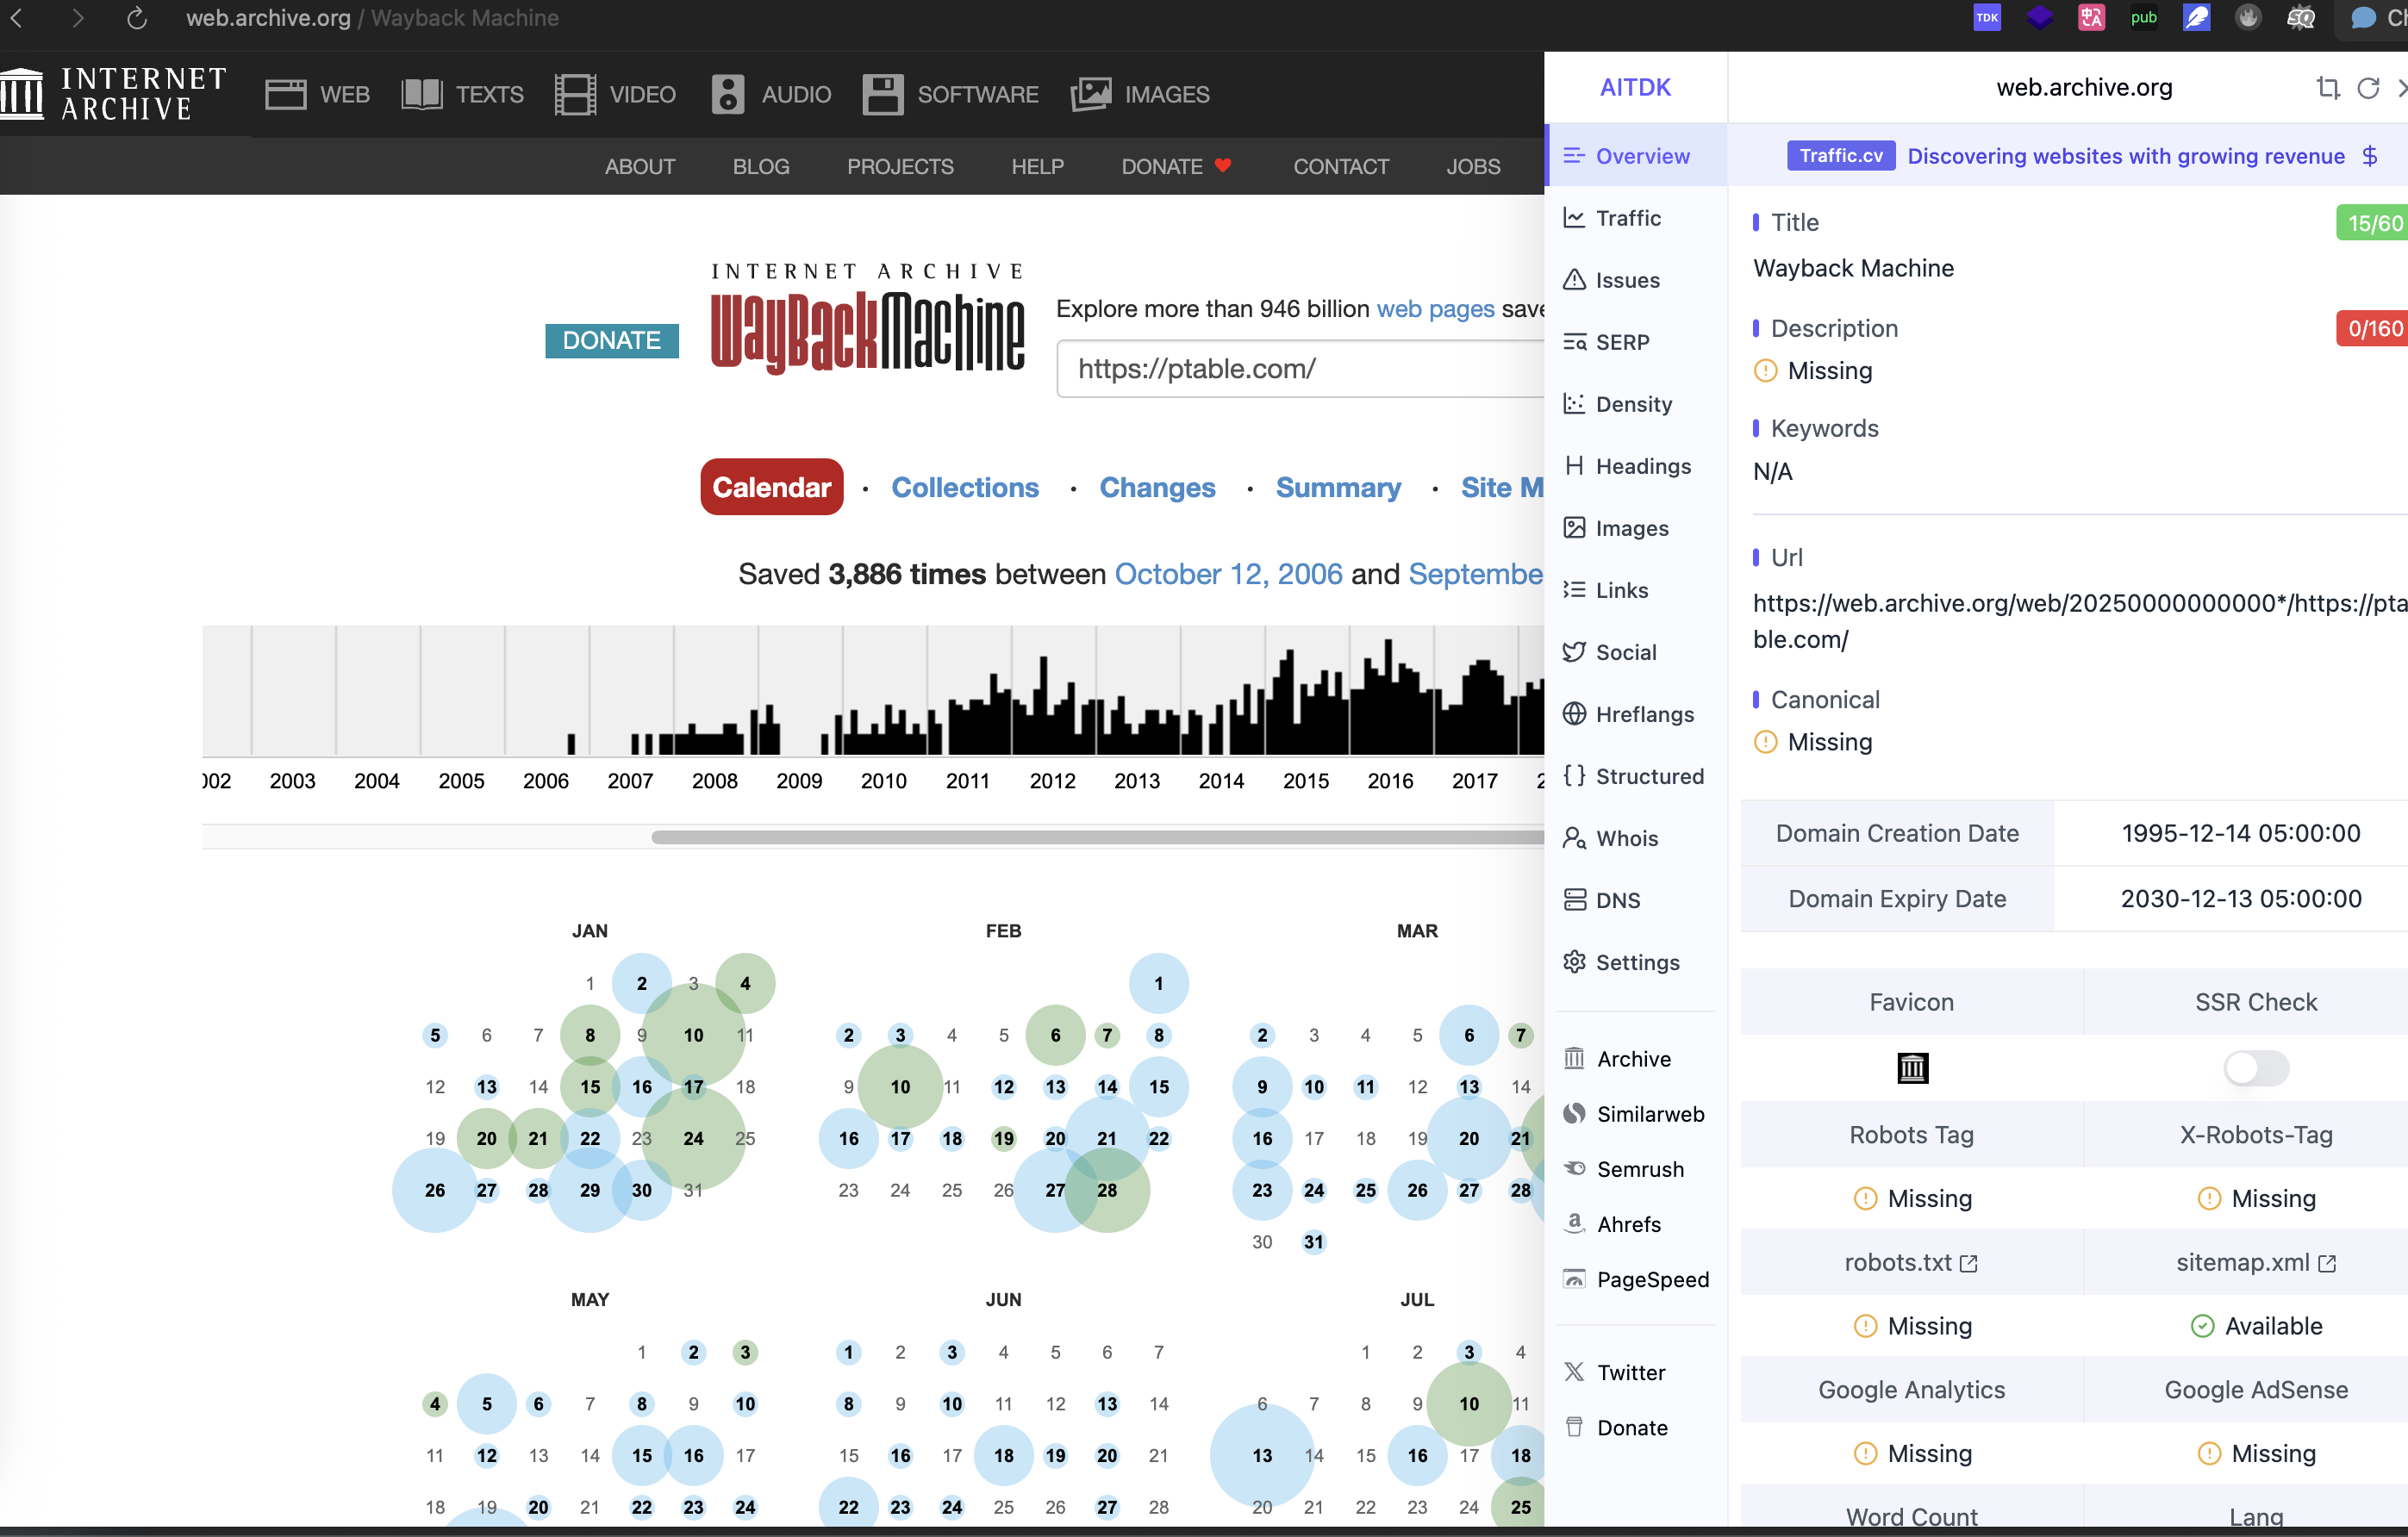Open the IMAGES media menu
The width and height of the screenshot is (2408, 1537).
point(1140,94)
